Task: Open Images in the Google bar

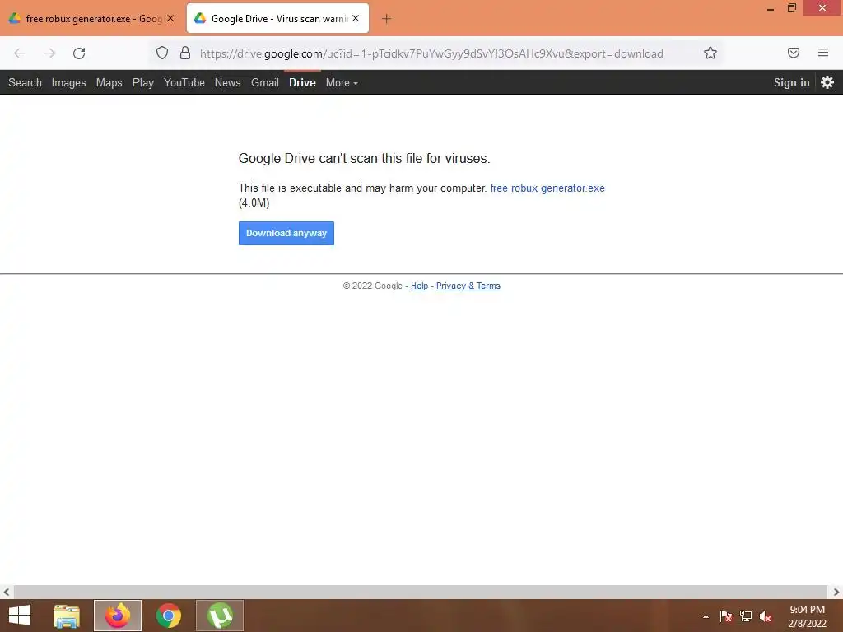Action: pyautogui.click(x=69, y=83)
